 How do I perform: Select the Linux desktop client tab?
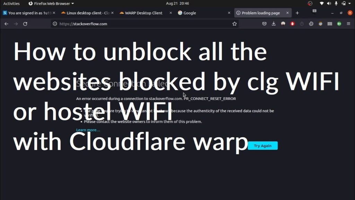click(x=87, y=13)
